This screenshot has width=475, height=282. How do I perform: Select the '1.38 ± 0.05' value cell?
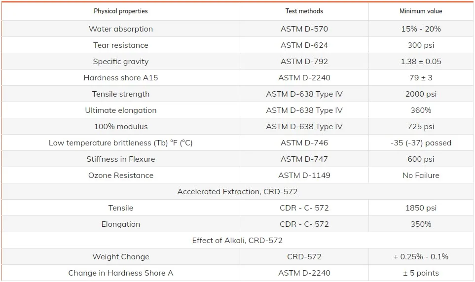coord(421,62)
